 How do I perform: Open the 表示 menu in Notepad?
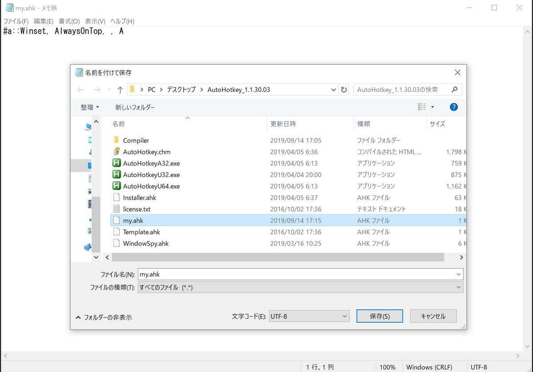click(95, 21)
